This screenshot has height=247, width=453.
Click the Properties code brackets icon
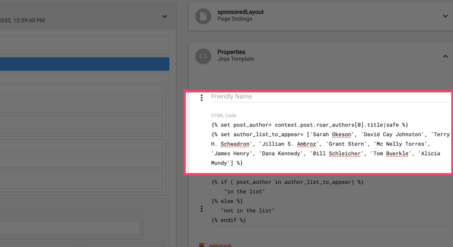(x=203, y=56)
